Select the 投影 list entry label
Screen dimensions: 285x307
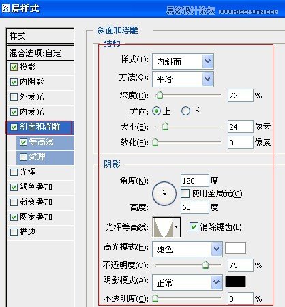(27, 67)
